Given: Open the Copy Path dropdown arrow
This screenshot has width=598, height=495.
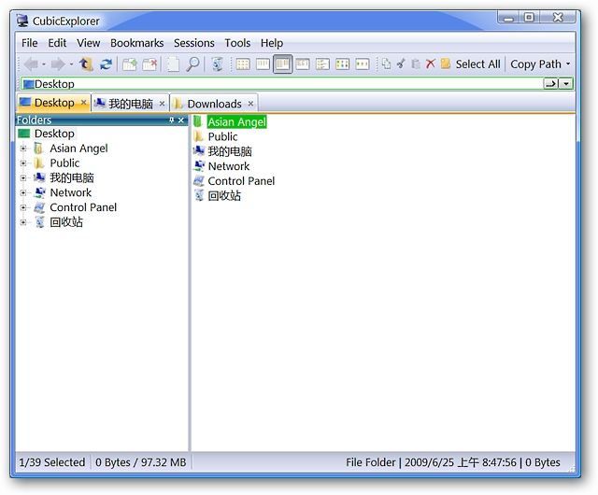Looking at the screenshot, I should 568,64.
